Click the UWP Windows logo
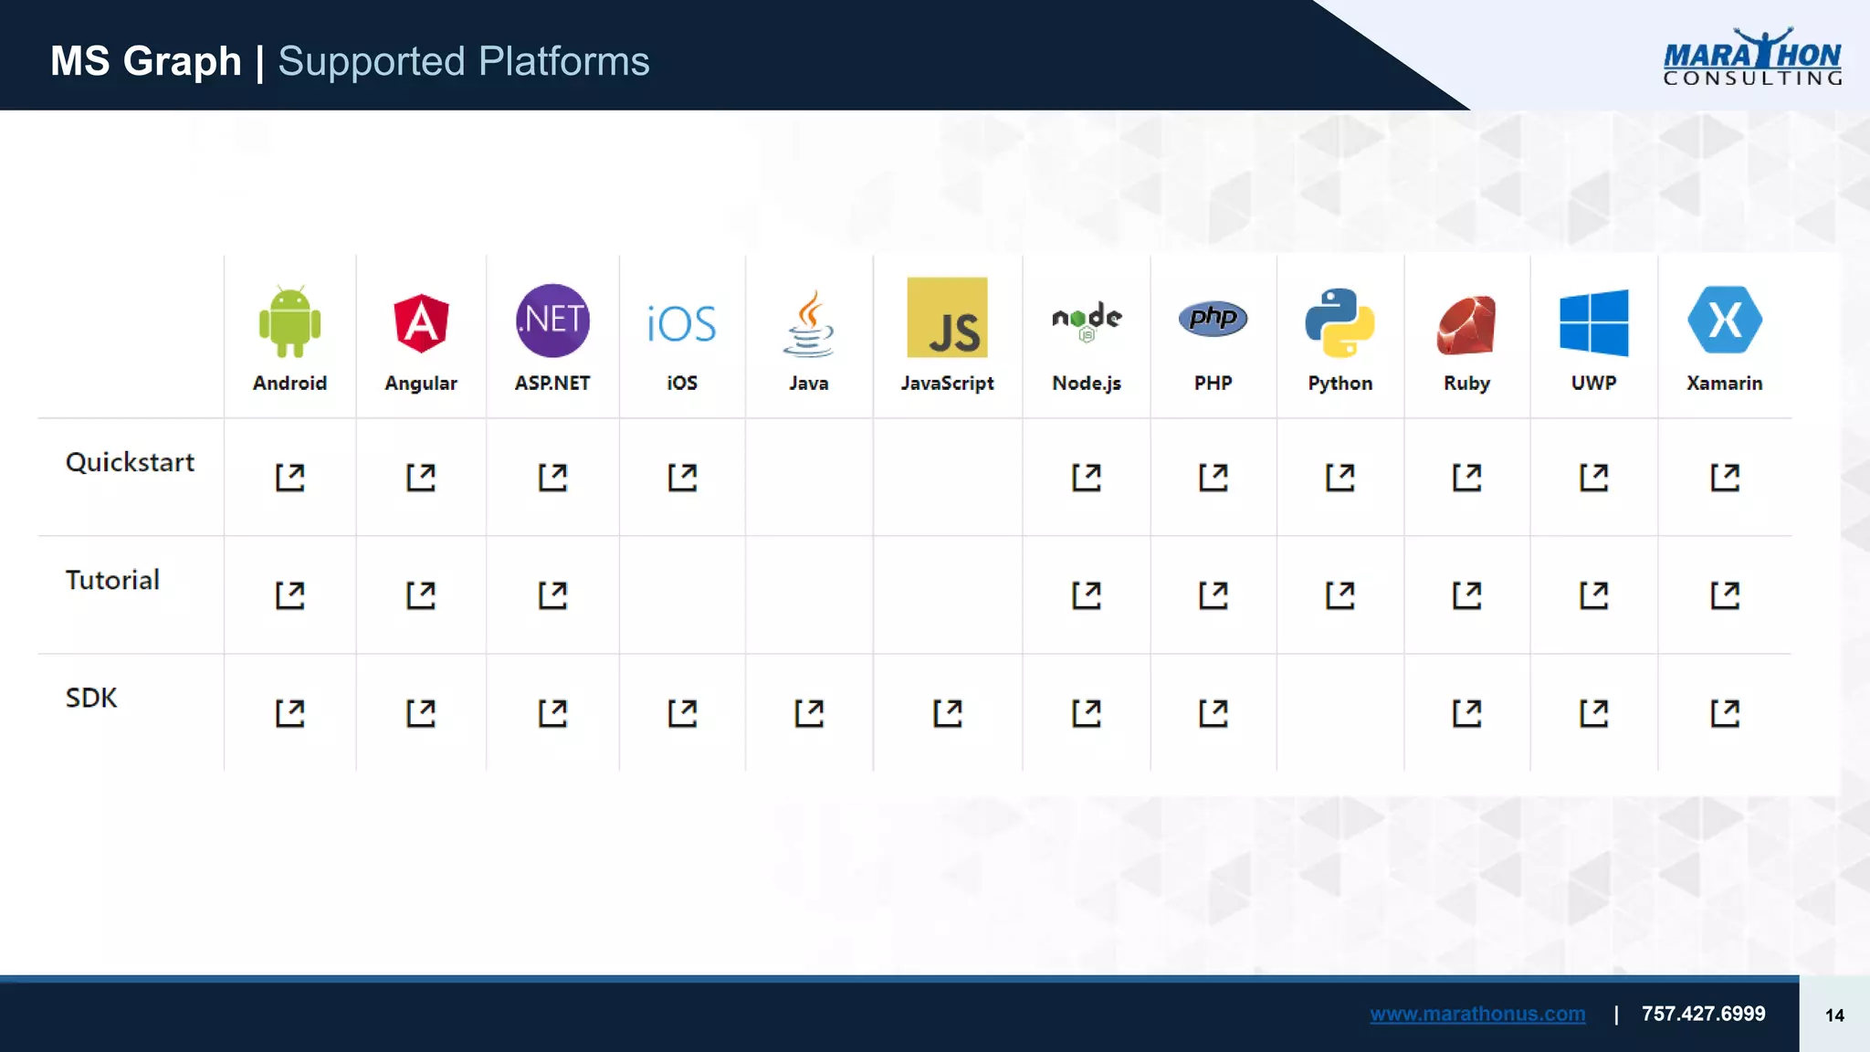Viewport: 1870px width, 1052px height. coord(1593,322)
